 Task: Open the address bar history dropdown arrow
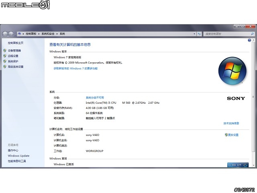pos(194,34)
